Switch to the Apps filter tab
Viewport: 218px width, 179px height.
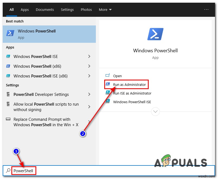click(x=25, y=9)
